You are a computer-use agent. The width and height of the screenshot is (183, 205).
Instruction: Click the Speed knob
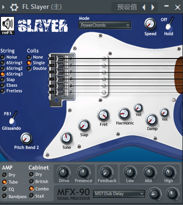(x=150, y=24)
